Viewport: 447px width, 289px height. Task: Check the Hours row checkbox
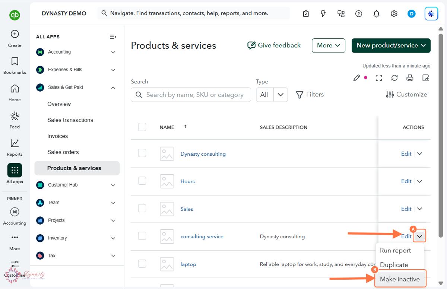(x=142, y=181)
